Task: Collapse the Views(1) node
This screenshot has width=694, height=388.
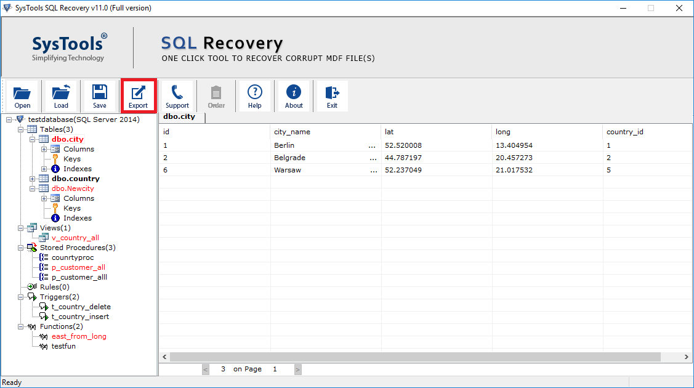Action: pyautogui.click(x=20, y=228)
